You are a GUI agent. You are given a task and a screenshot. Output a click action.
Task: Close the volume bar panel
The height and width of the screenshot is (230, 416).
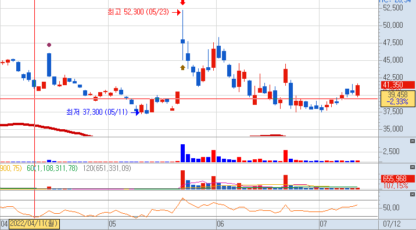tap(413, 141)
